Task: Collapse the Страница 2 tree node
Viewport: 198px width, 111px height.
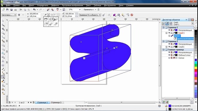Action: [164, 41]
